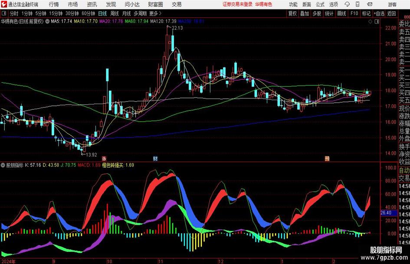Open the 选项 menu
The image size is (410, 264).
point(333,4)
